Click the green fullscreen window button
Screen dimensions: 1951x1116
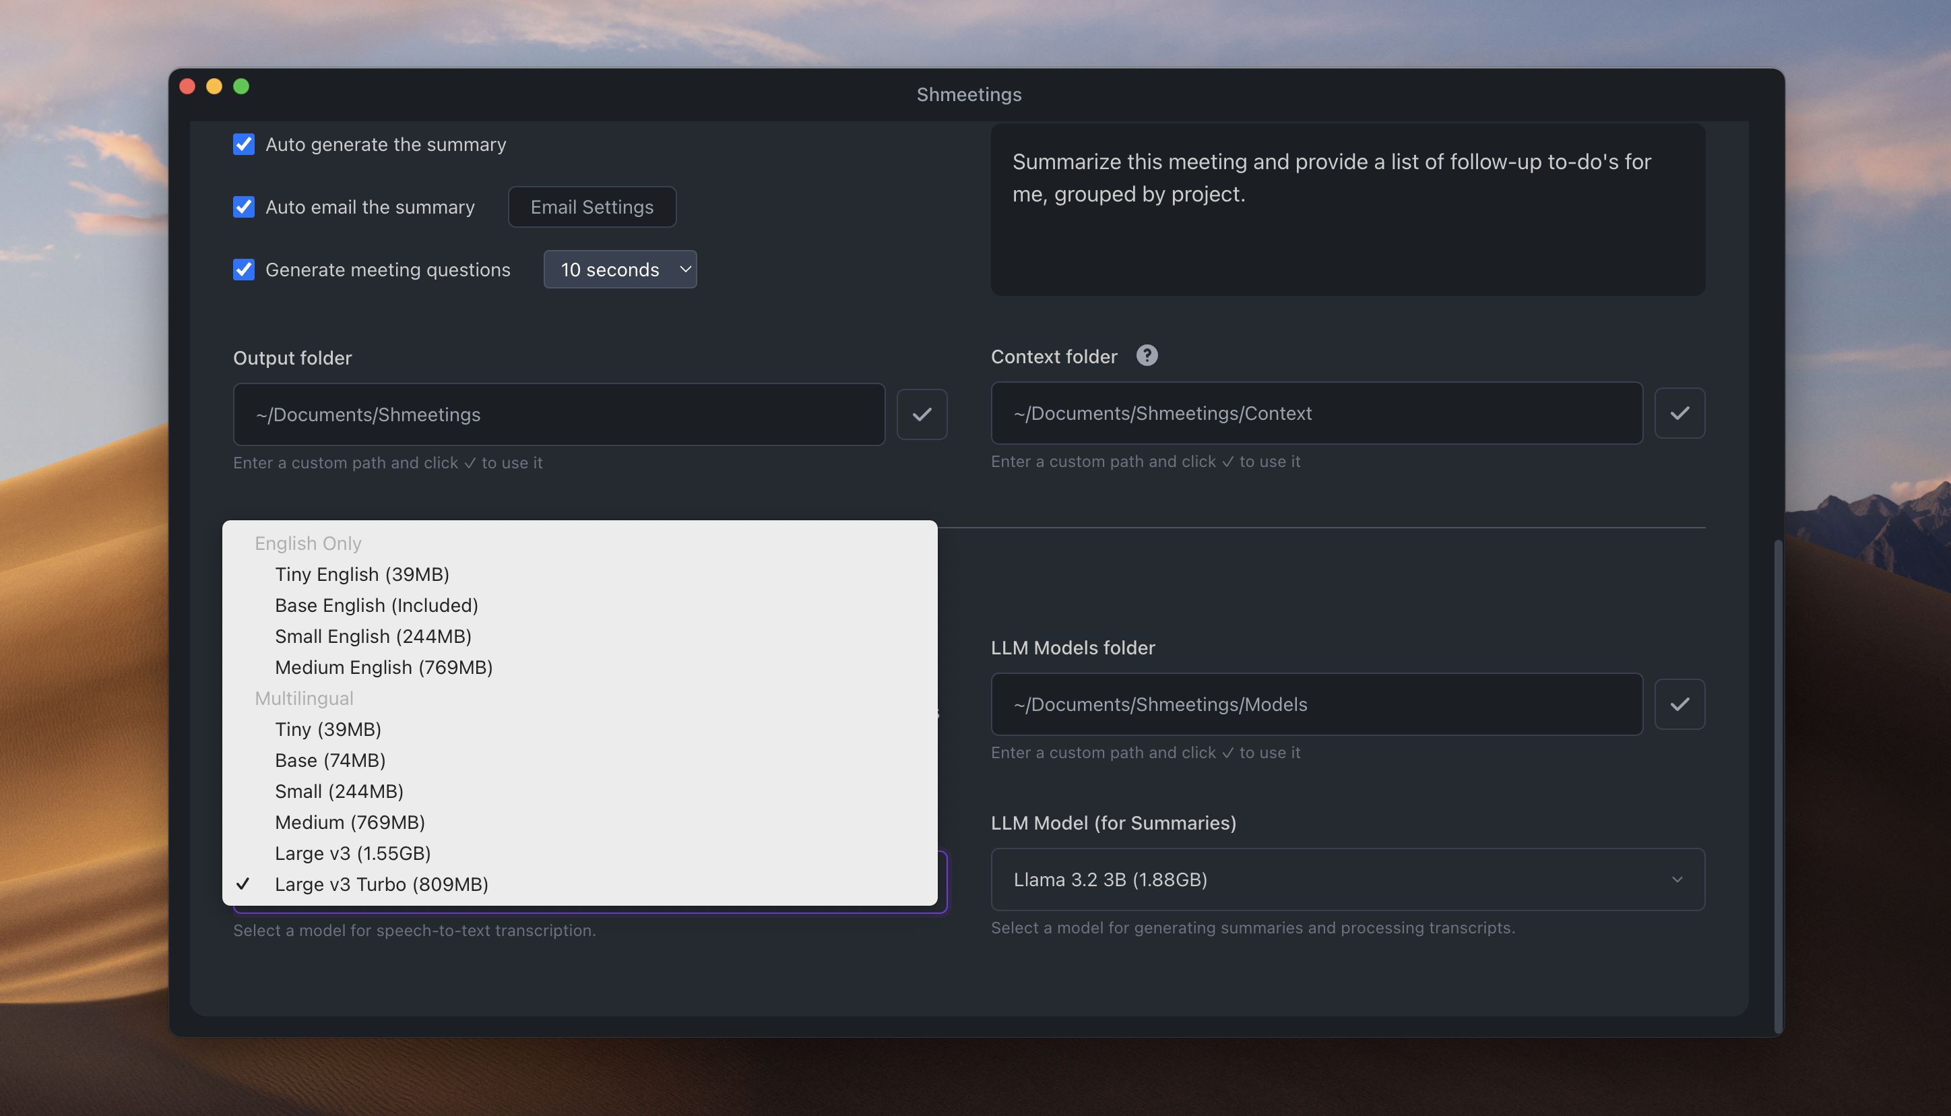[x=241, y=87]
